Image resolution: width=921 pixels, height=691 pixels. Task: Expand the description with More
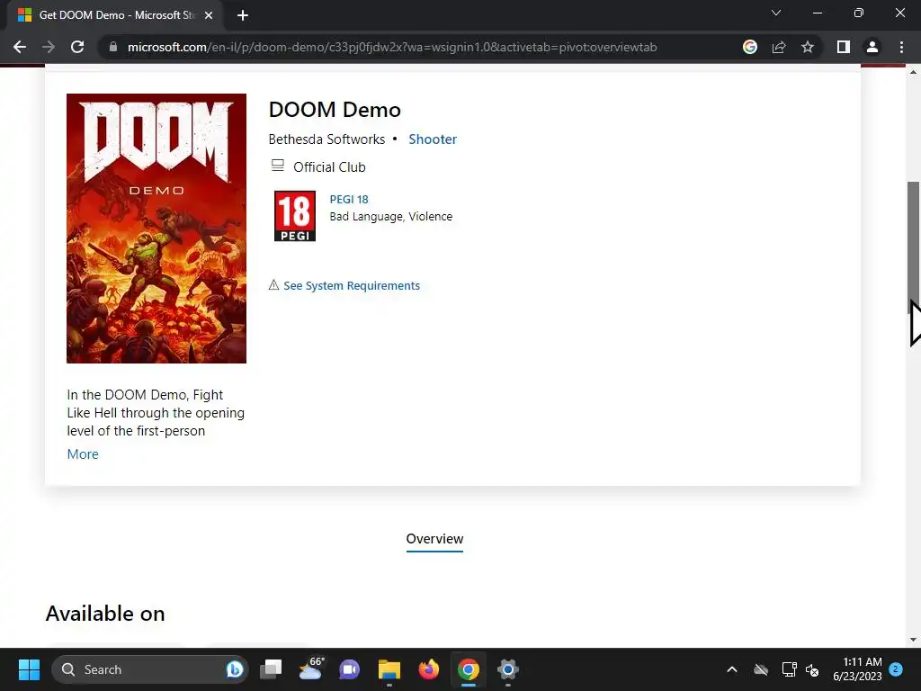click(83, 454)
